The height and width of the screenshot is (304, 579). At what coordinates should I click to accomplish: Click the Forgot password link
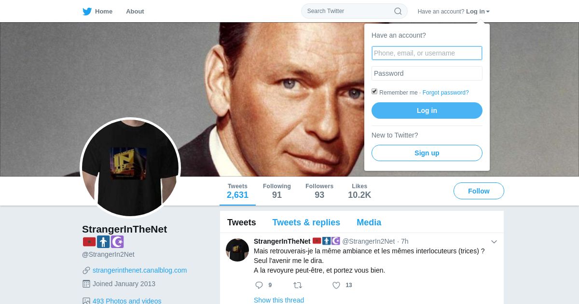click(x=445, y=93)
